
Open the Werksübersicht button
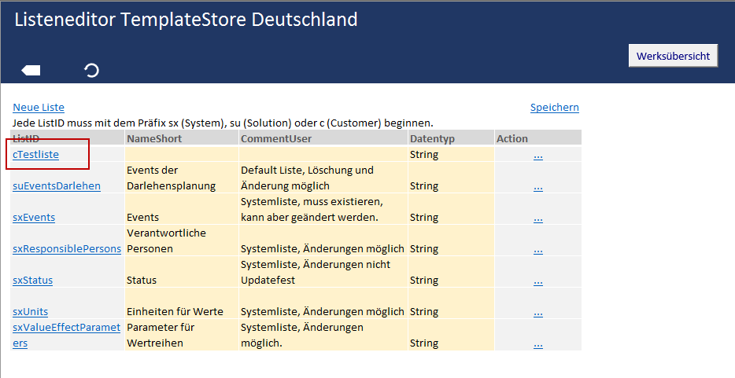[x=673, y=56]
